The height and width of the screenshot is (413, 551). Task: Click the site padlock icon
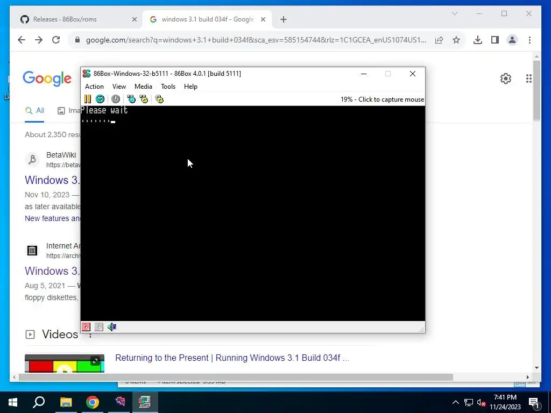coord(77,40)
